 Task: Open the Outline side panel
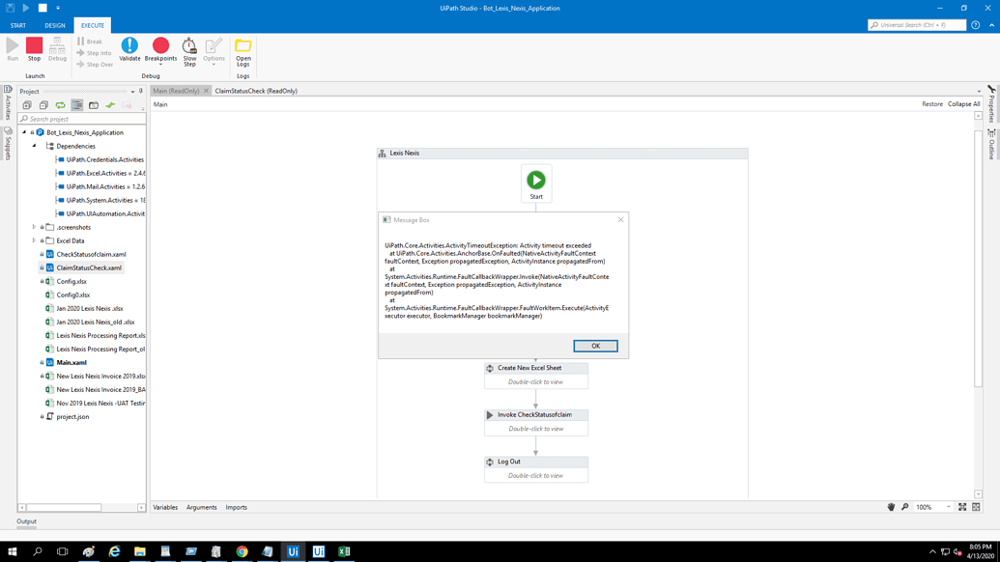[x=991, y=144]
